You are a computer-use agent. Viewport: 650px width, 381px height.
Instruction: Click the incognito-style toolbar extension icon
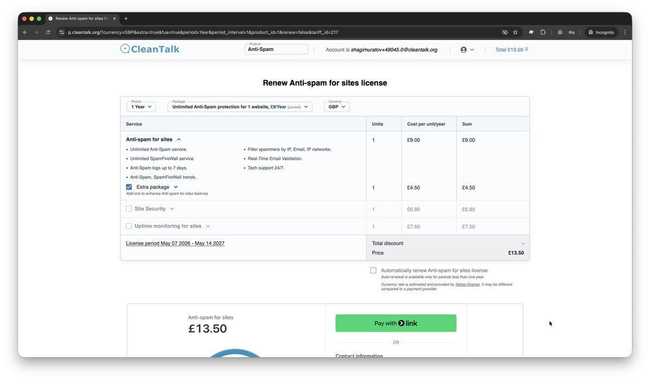(560, 32)
